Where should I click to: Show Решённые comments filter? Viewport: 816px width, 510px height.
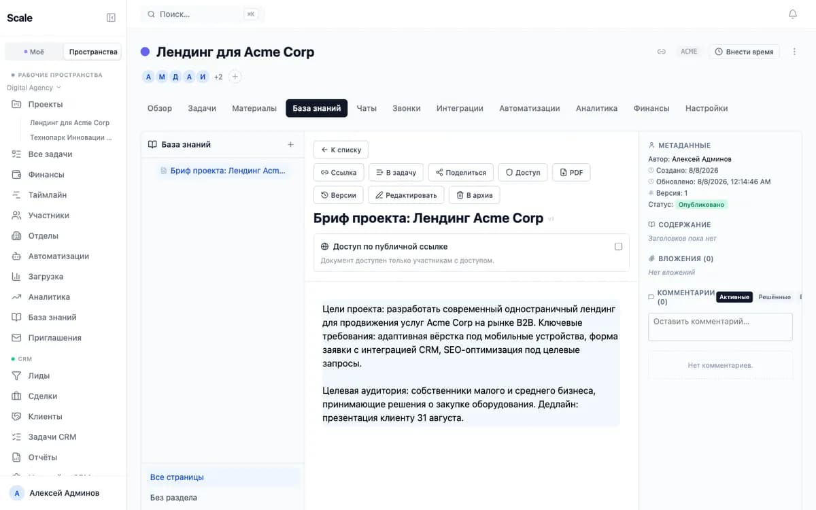[775, 297]
